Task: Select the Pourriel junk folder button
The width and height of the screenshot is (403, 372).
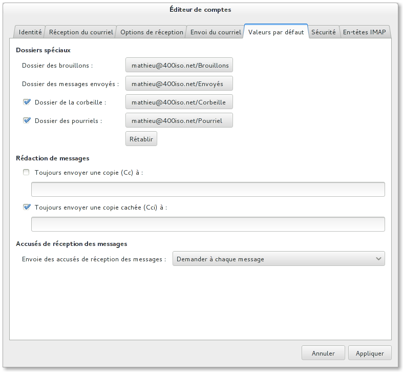Action: click(x=179, y=120)
